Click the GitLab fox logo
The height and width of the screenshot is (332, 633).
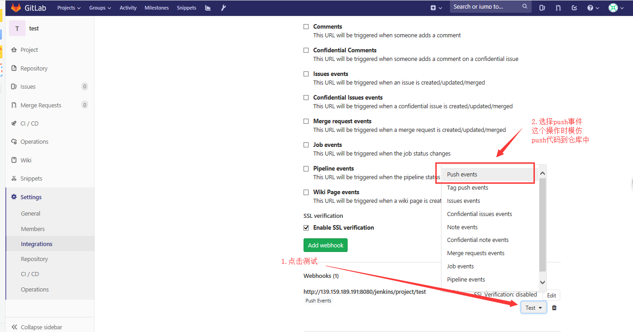[16, 8]
